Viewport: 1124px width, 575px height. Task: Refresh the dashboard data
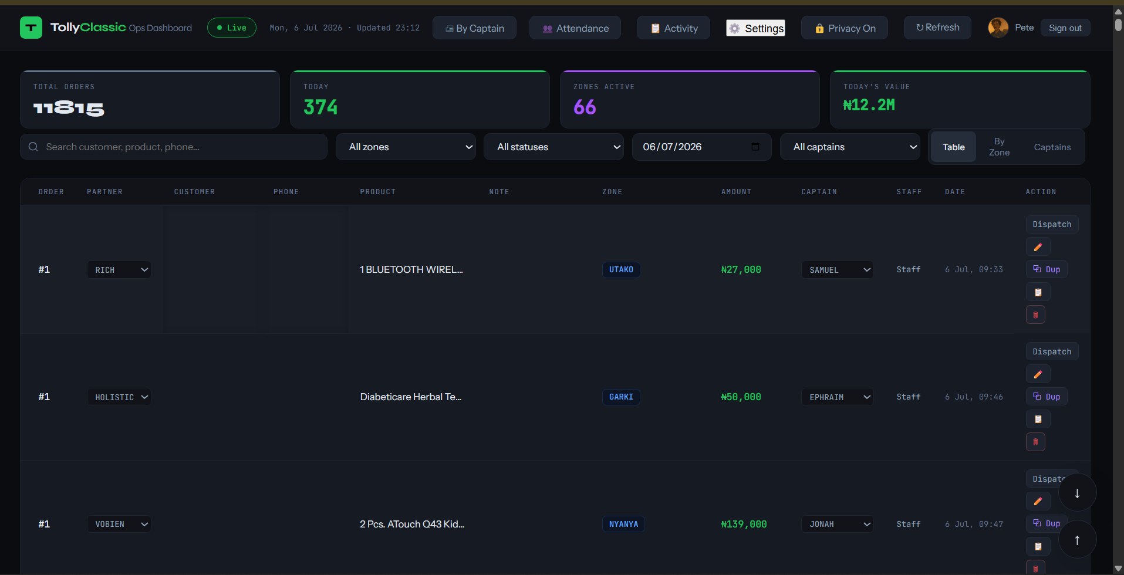tap(937, 28)
